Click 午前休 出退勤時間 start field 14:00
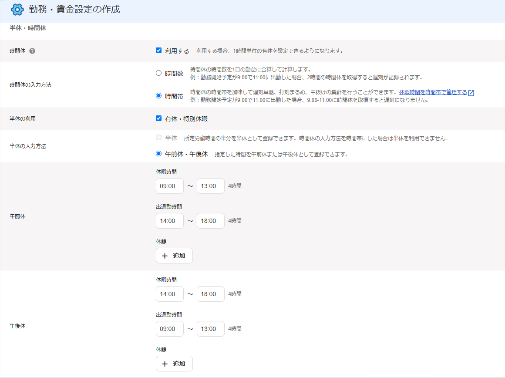Viewport: 505px width, 378px height. [x=170, y=221]
